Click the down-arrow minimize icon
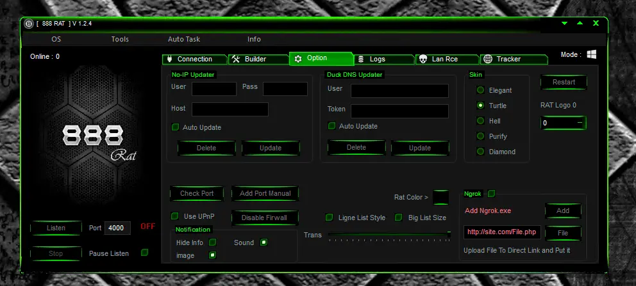Viewport: 636px width, 286px height. coord(564,24)
